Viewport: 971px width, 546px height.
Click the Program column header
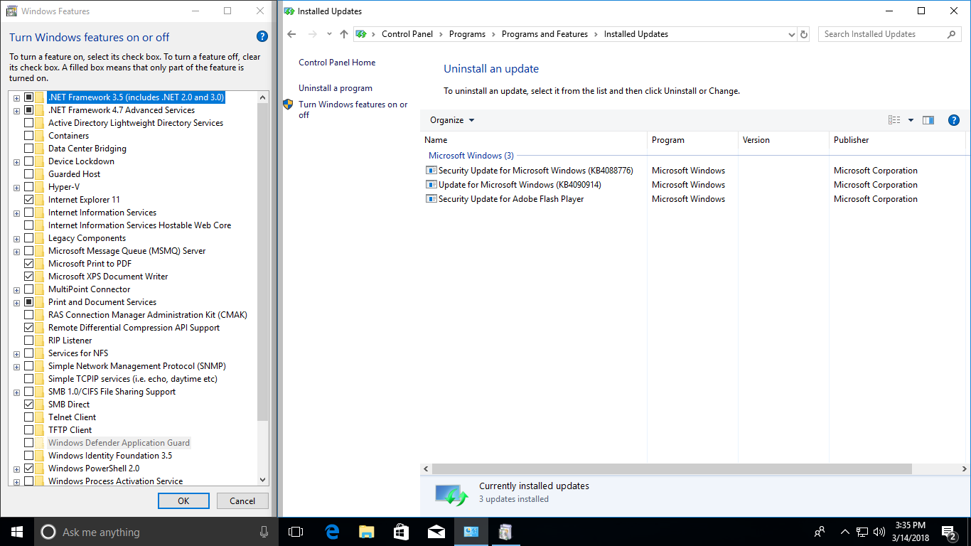coord(692,140)
